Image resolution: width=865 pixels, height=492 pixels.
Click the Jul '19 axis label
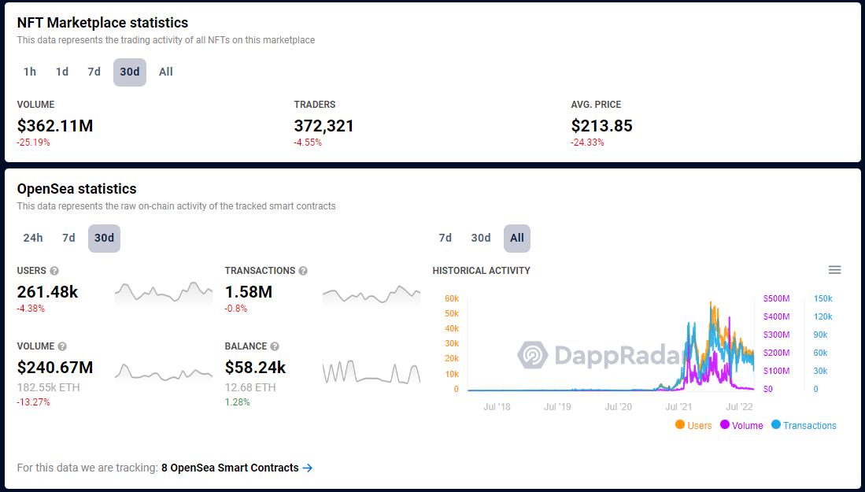pyautogui.click(x=558, y=407)
